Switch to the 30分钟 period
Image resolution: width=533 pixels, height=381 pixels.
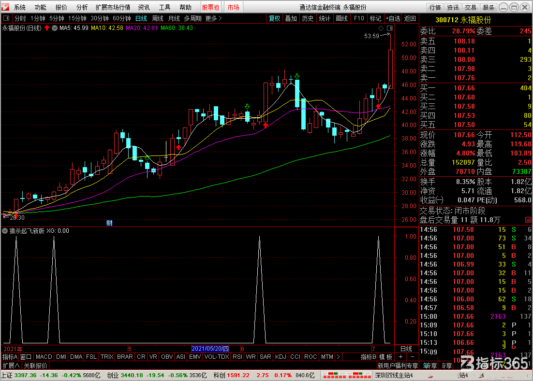coord(100,18)
